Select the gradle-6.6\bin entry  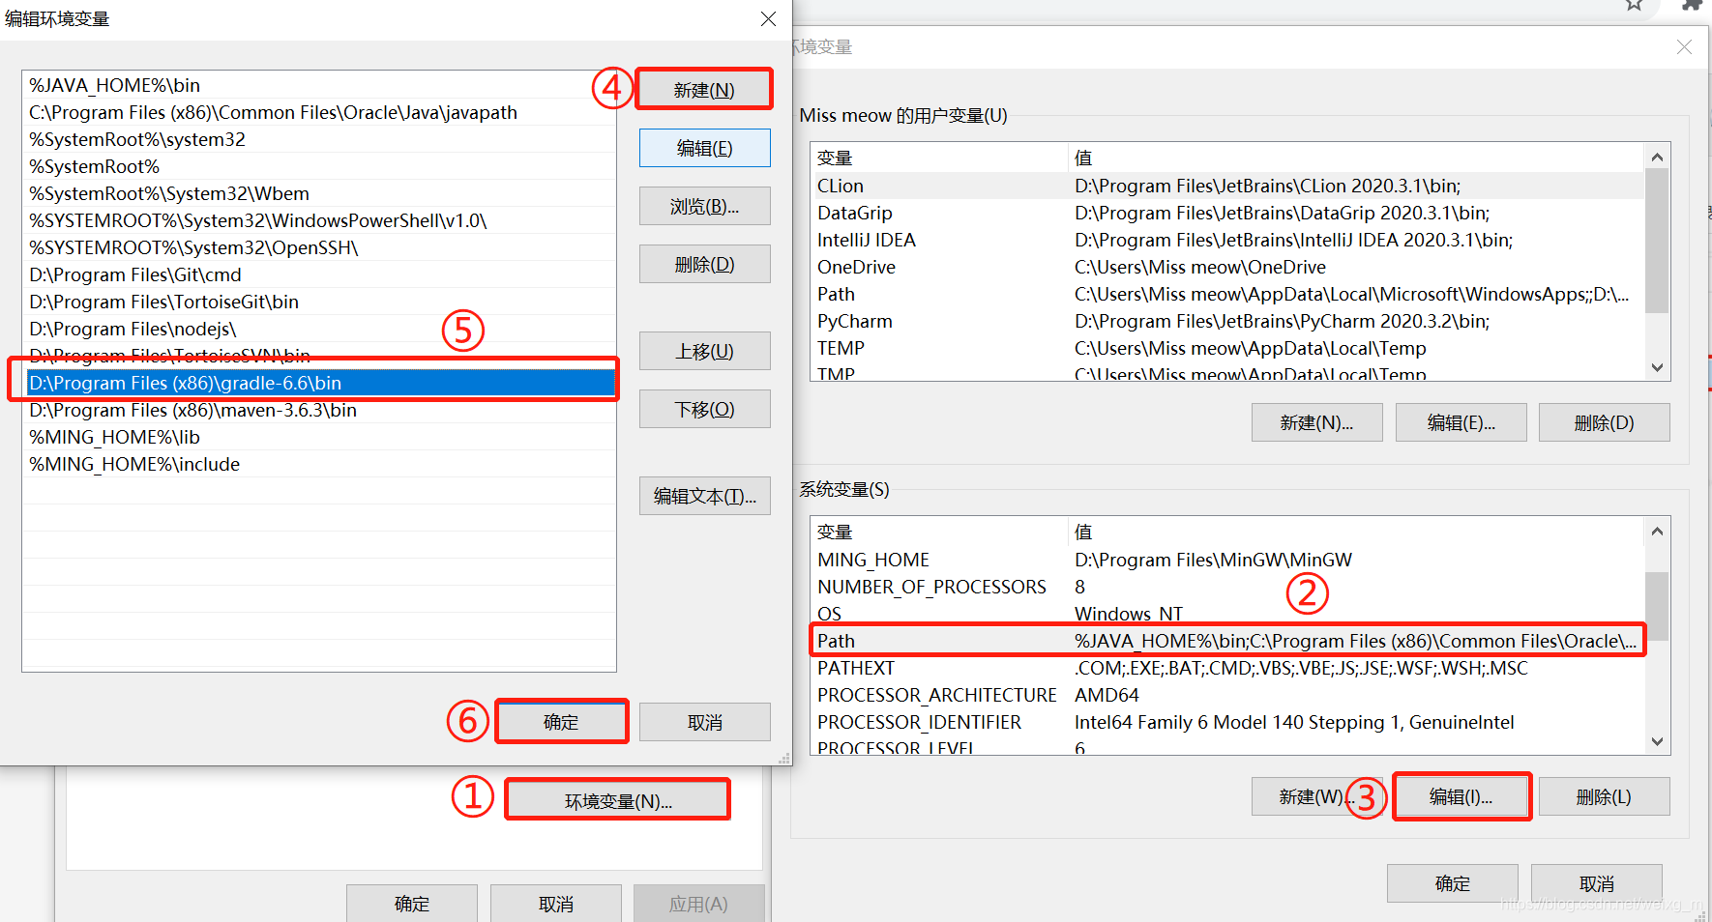(x=319, y=383)
